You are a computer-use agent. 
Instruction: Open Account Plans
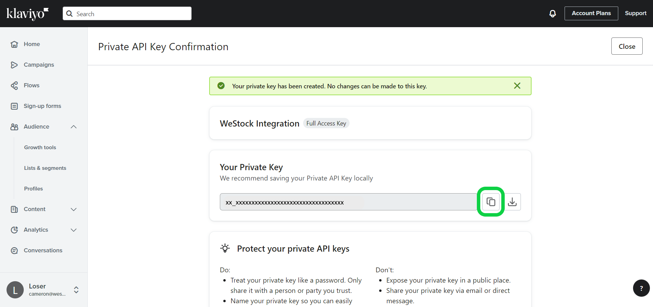[591, 13]
